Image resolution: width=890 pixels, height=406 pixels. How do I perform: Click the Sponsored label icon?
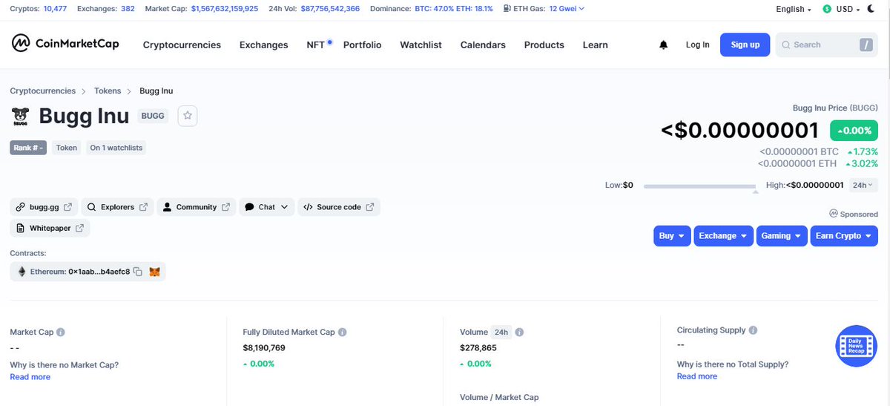(834, 214)
